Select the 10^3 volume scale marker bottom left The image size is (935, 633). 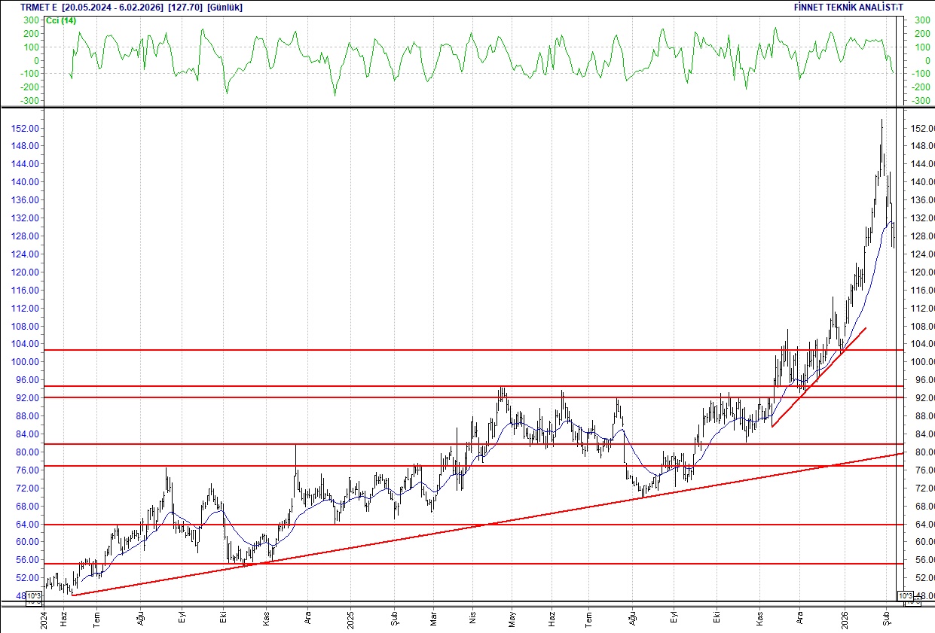point(32,595)
